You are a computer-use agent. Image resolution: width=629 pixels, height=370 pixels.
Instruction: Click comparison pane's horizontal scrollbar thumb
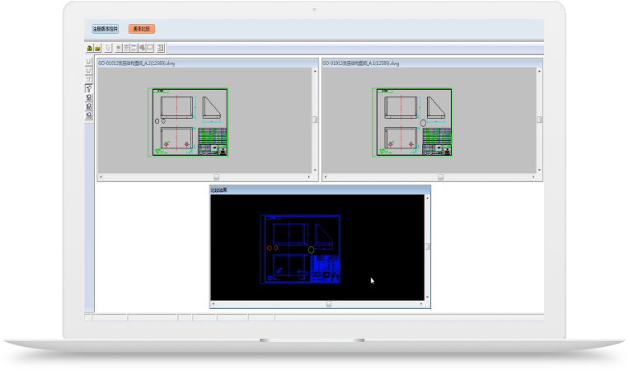click(328, 304)
